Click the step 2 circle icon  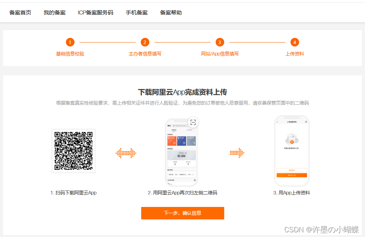pos(145,42)
